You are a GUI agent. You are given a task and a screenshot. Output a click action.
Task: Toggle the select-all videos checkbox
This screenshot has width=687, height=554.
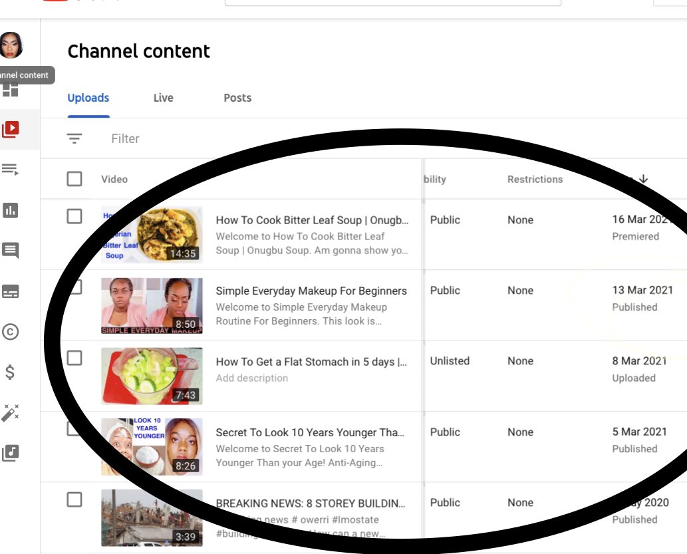pos(74,179)
